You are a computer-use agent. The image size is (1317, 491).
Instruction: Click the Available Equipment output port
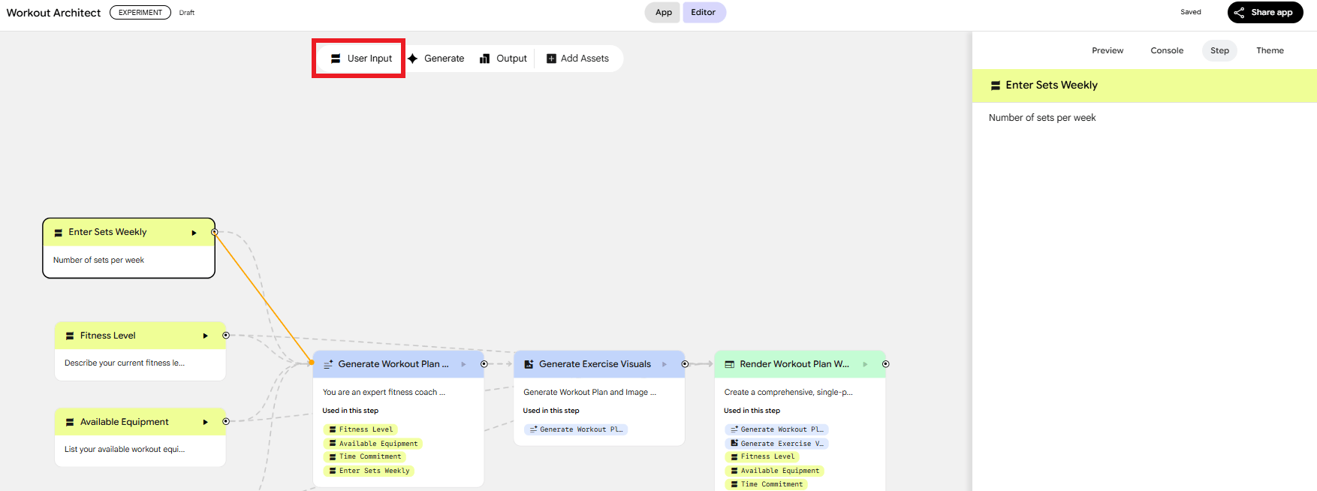[226, 422]
